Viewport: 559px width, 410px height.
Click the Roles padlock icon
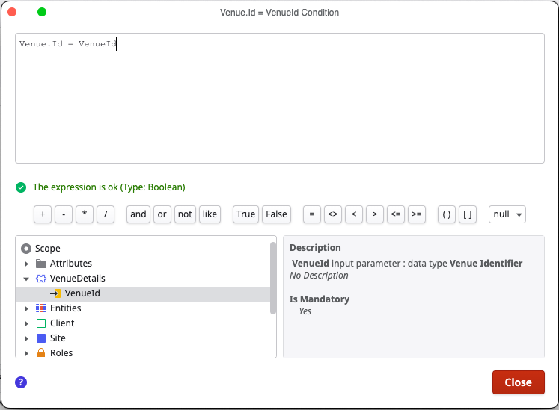tap(41, 352)
